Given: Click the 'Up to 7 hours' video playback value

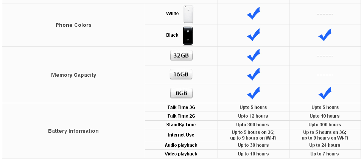Looking at the screenshot, I should coord(325,154).
